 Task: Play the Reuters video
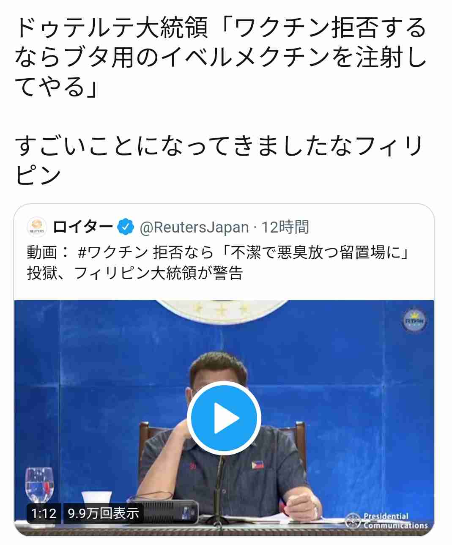click(x=224, y=418)
